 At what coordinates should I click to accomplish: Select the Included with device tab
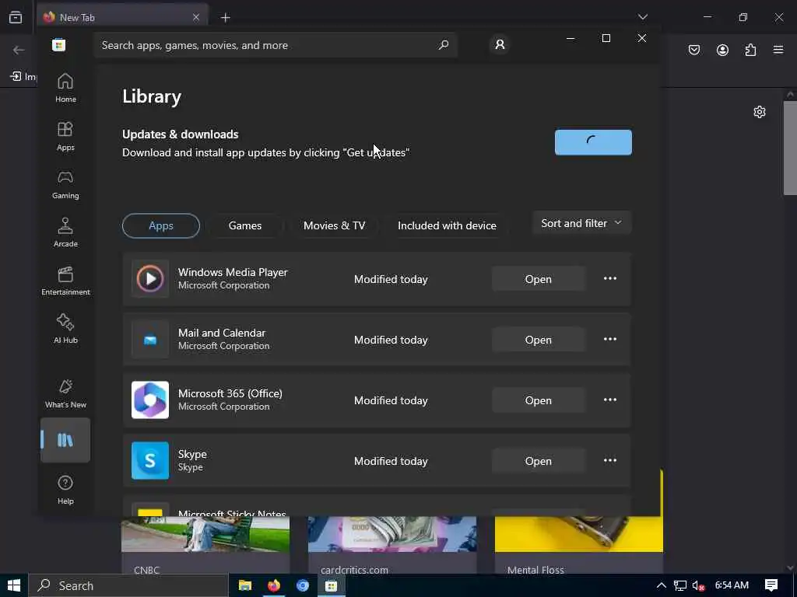(447, 225)
